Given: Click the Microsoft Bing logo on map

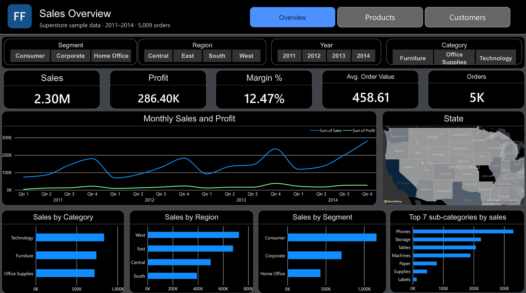Looking at the screenshot, I should (x=393, y=201).
